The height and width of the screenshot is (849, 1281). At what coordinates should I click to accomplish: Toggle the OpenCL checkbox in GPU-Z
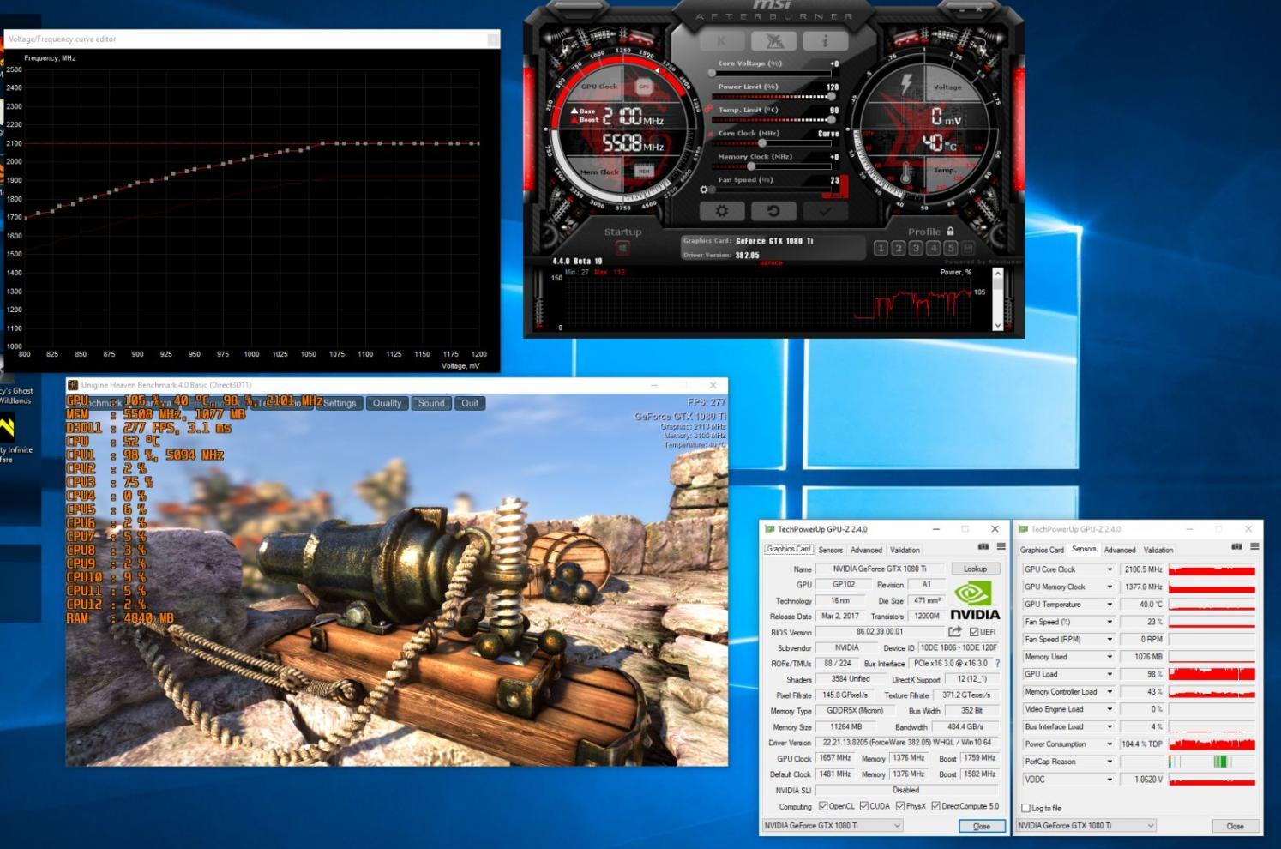point(823,806)
